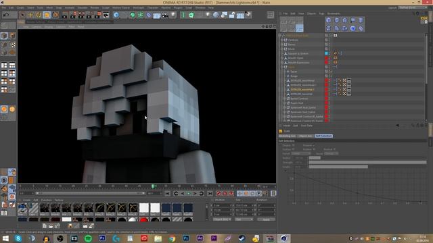Toggle the Surface checkbox in Soft Selection
This screenshot has height=243, width=433.
click(293, 149)
